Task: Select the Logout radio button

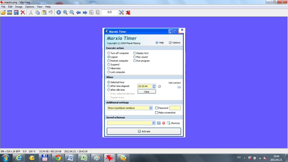Action: (x=109, y=57)
